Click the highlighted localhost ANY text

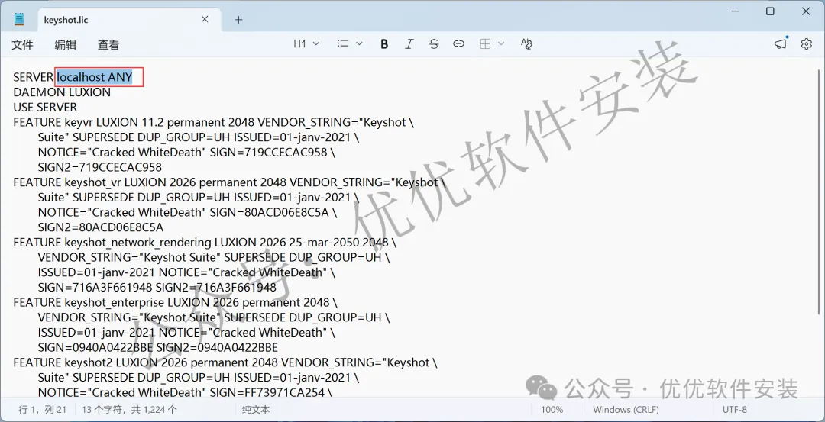click(95, 77)
